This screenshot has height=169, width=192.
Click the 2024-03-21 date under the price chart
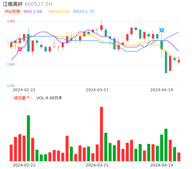[97, 90]
